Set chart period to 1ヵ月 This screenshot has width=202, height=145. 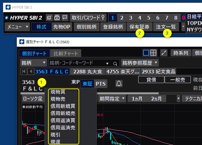click(137, 99)
